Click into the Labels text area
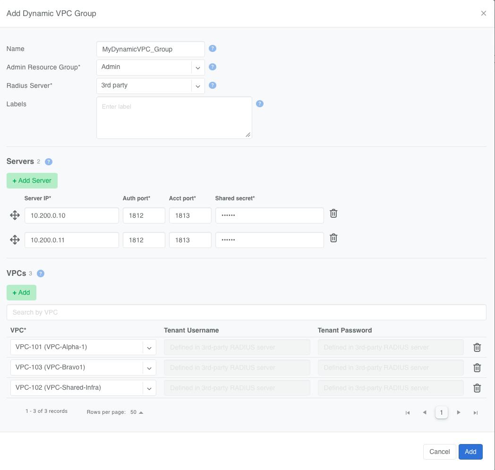Image resolution: width=495 pixels, height=470 pixels. (x=174, y=118)
